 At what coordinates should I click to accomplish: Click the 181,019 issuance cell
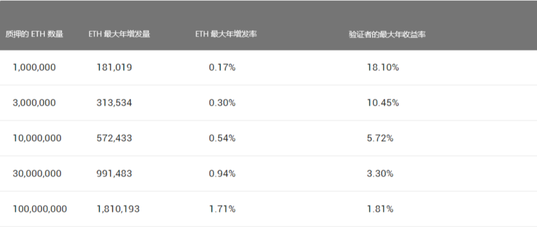click(114, 68)
